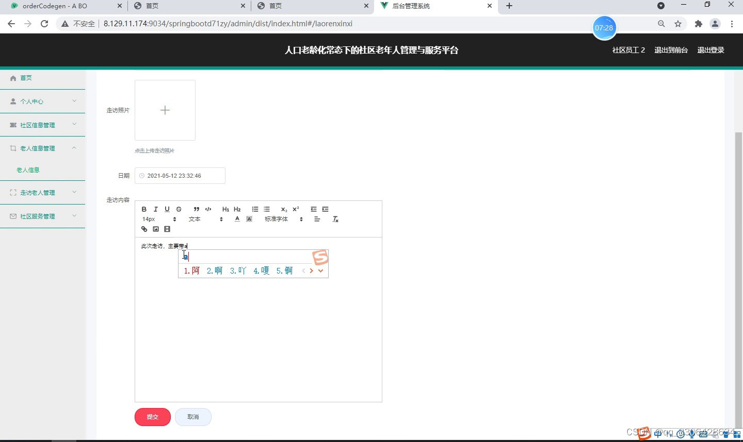Expand the 社区信息管理 menu
743x442 pixels.
click(43, 125)
